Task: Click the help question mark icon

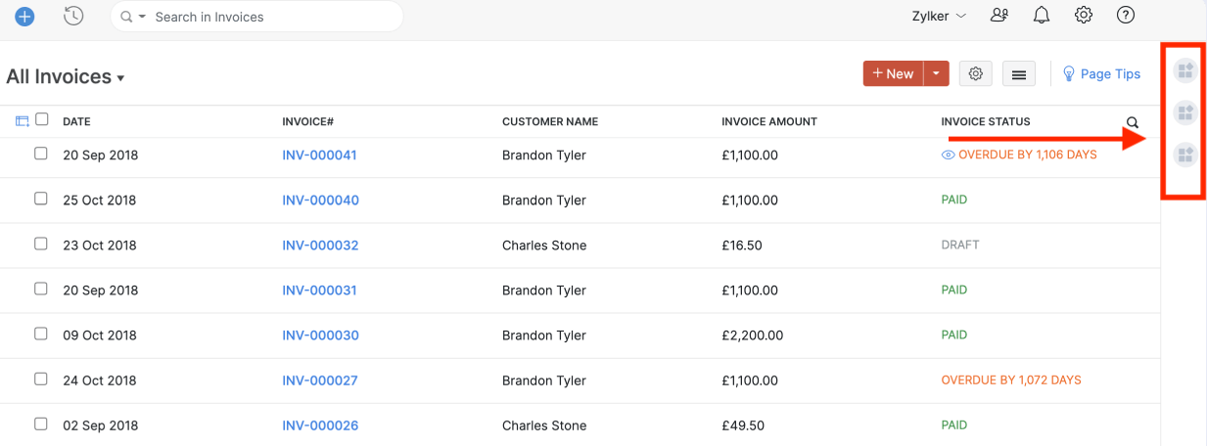Action: point(1126,16)
